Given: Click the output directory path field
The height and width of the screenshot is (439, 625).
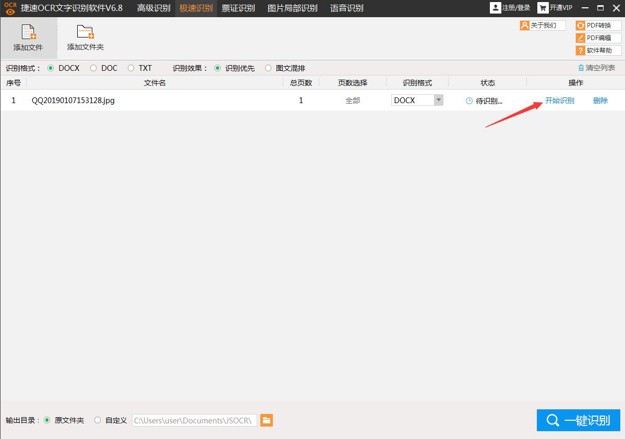Looking at the screenshot, I should [x=194, y=420].
